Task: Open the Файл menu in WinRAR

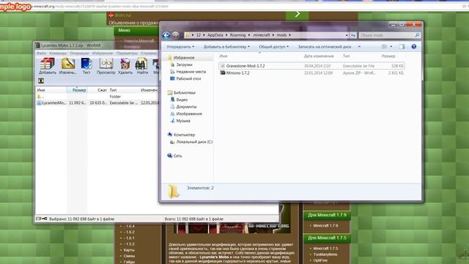Action: 41,53
